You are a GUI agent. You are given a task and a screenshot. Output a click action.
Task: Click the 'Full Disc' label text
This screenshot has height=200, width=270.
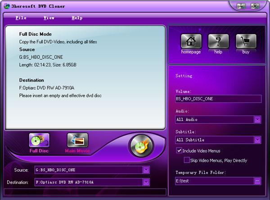click(x=39, y=151)
